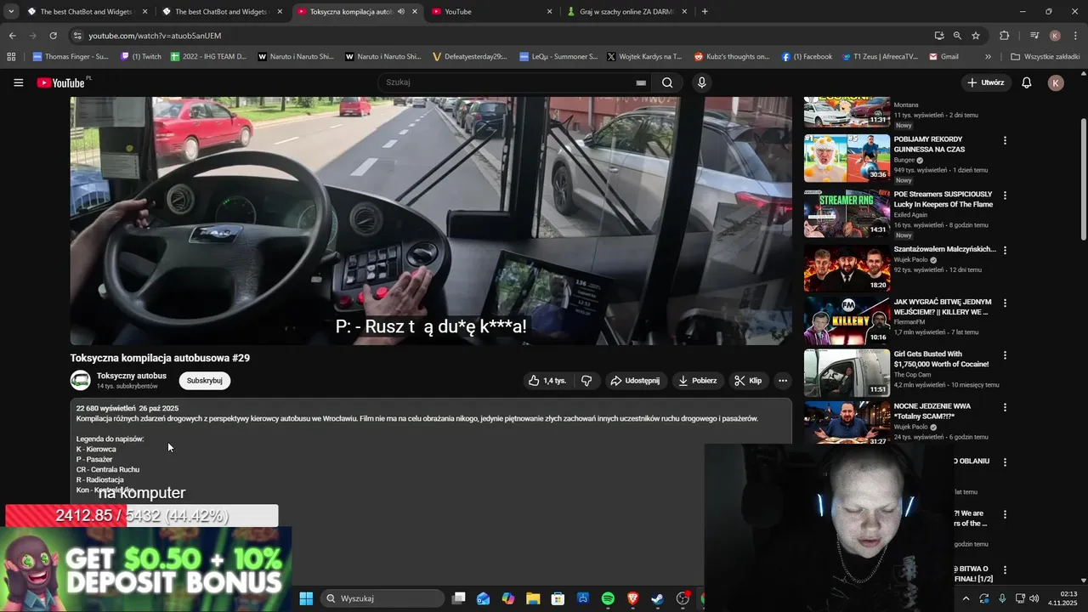Open Chrome media control button
Viewport: 1088px width, 612px height.
pyautogui.click(x=1034, y=36)
